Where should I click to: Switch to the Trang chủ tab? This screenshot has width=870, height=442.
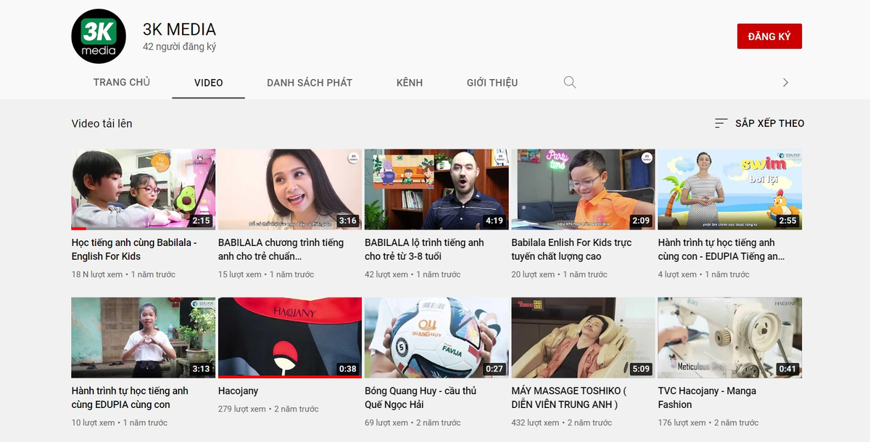(x=122, y=82)
